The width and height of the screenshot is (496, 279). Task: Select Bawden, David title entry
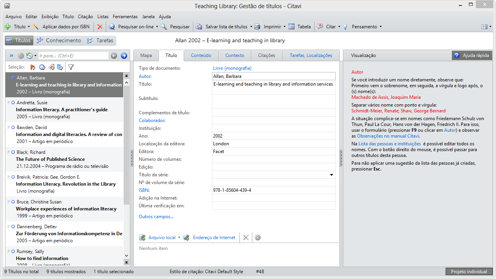pyautogui.click(x=64, y=134)
